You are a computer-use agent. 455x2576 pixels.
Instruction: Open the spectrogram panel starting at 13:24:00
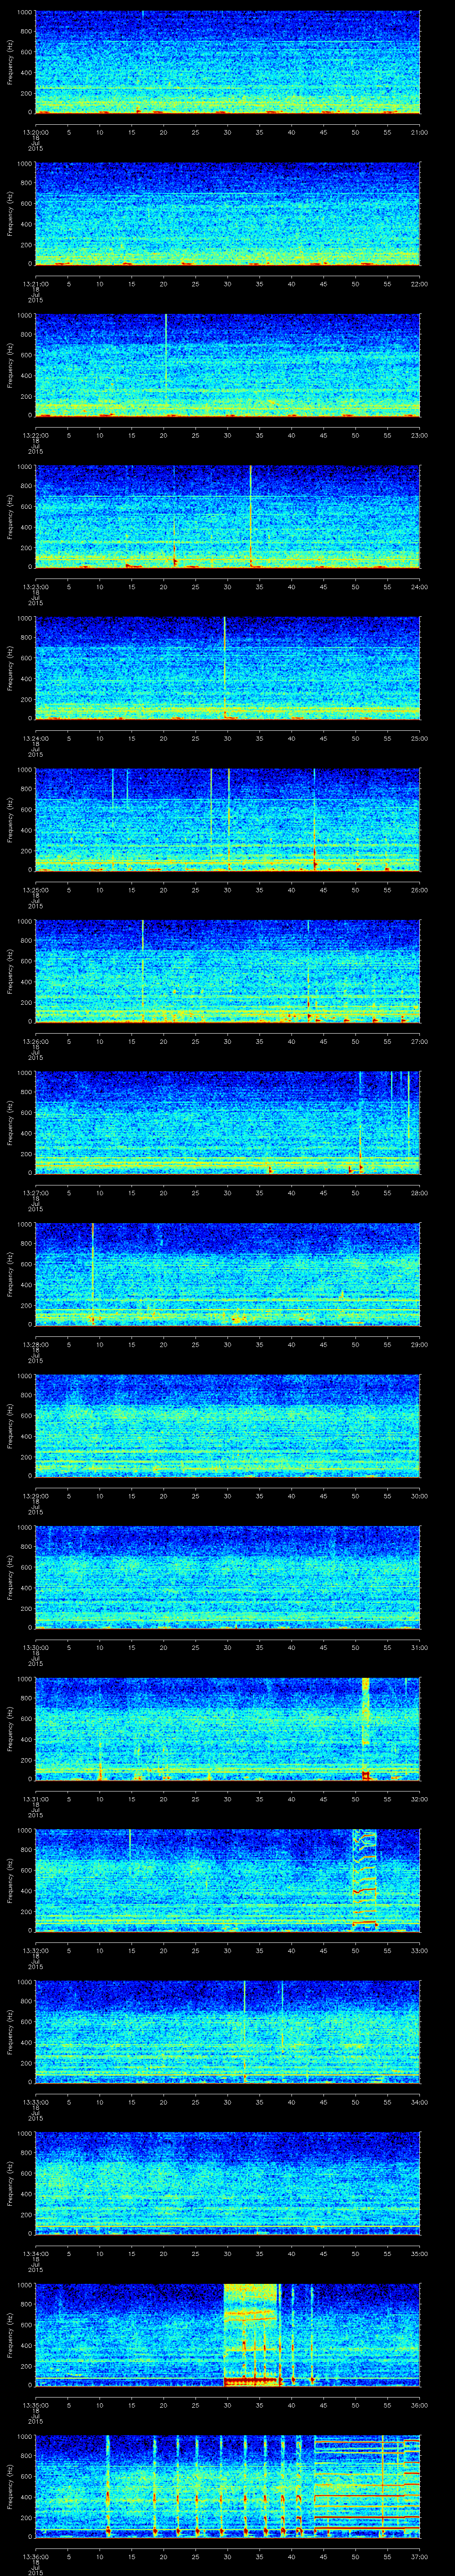tap(228, 668)
